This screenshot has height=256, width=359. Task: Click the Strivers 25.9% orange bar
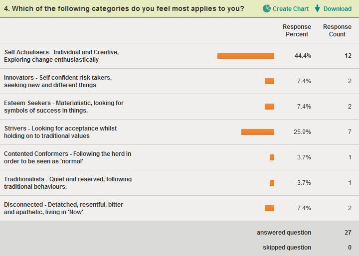[x=258, y=132]
